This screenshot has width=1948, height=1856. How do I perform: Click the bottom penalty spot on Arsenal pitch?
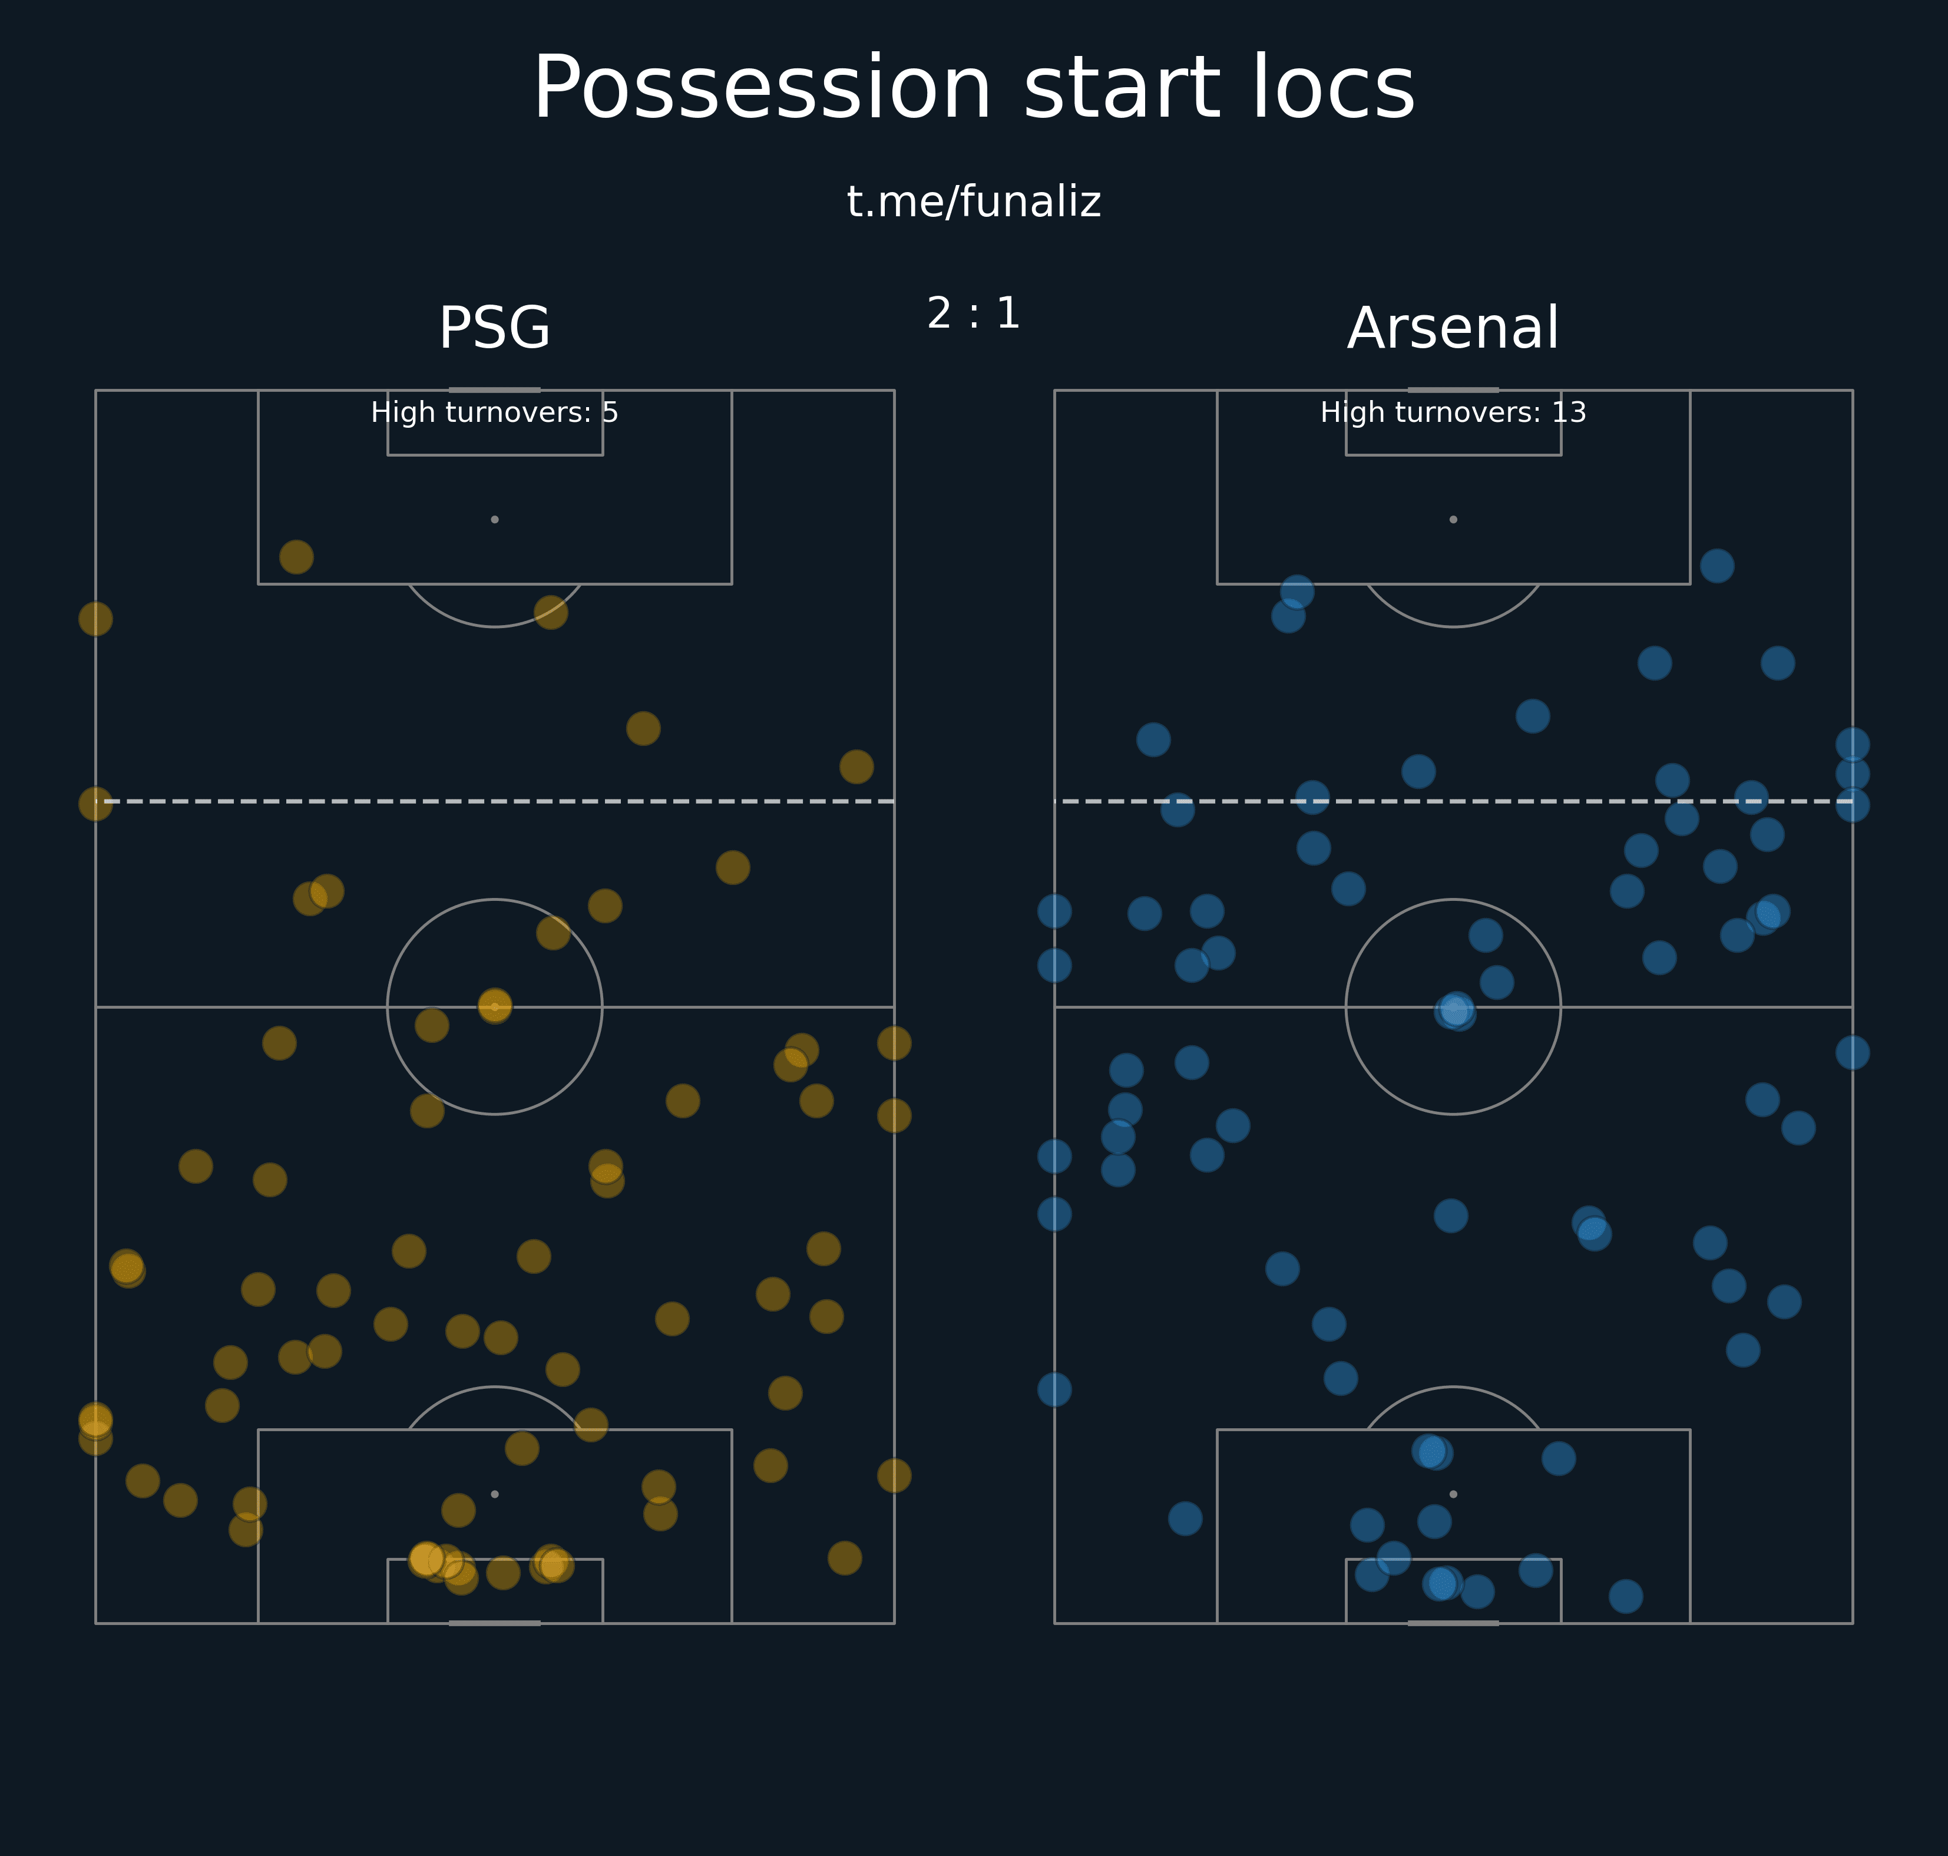pyautogui.click(x=1453, y=1494)
